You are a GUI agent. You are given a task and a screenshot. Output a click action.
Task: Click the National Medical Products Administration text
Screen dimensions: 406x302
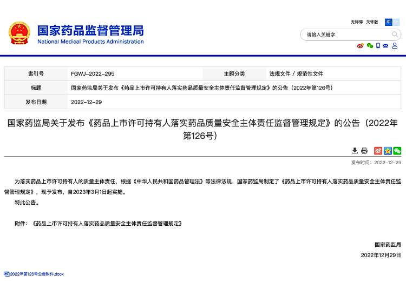[x=90, y=42]
